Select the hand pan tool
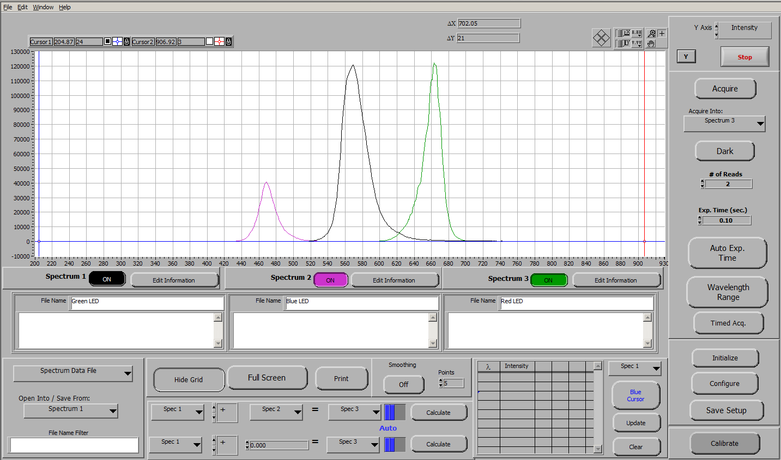781x460 pixels. pyautogui.click(x=651, y=44)
